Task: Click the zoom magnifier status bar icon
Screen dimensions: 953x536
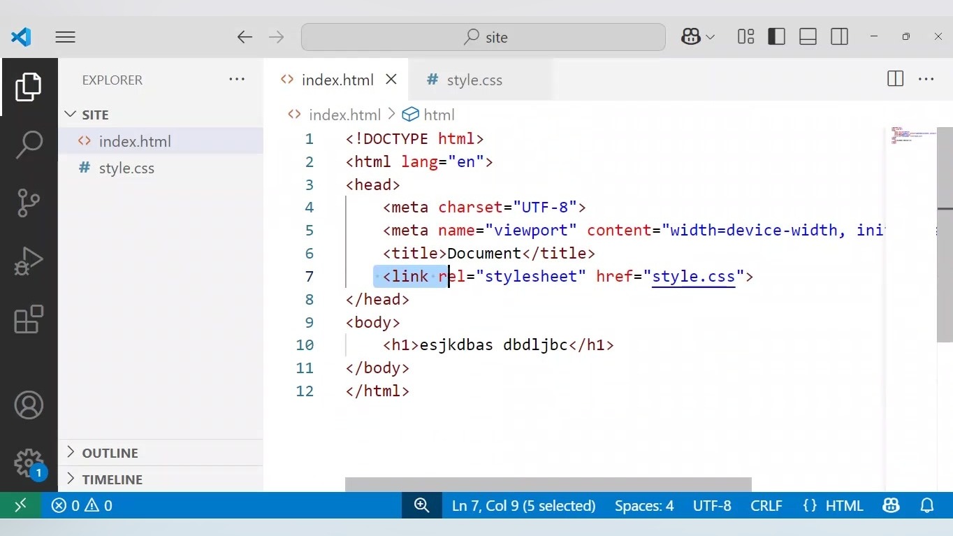Action: point(422,505)
